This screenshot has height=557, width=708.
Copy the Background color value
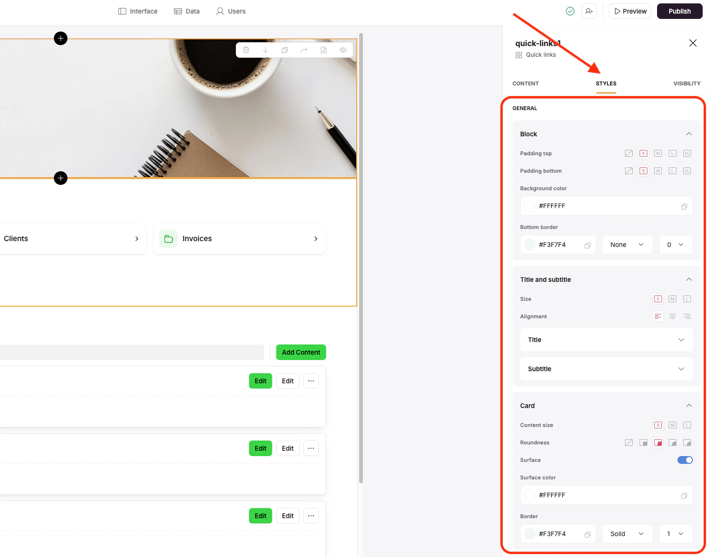pos(684,206)
